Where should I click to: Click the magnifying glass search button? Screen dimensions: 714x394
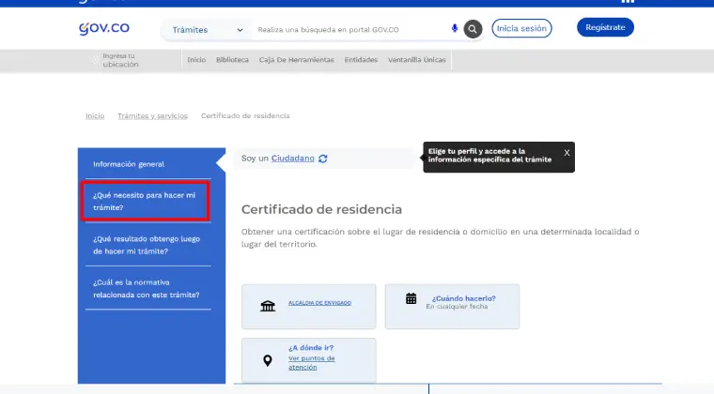(473, 29)
